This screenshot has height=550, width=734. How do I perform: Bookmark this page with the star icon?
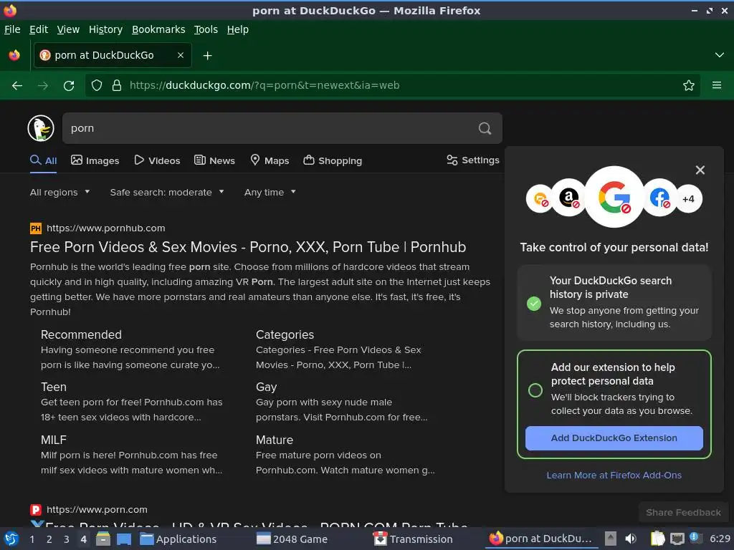click(x=689, y=86)
